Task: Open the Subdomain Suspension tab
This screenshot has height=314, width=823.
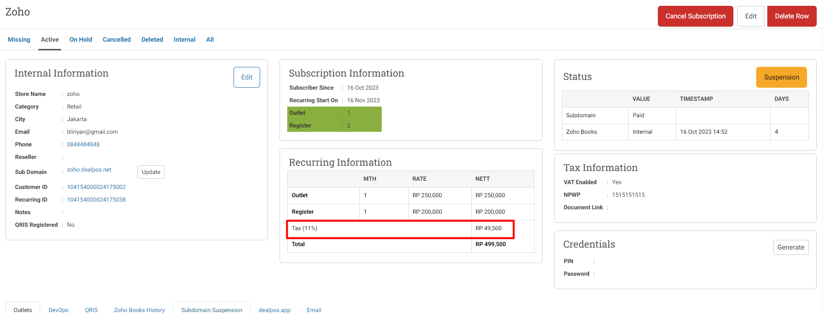Action: point(212,310)
